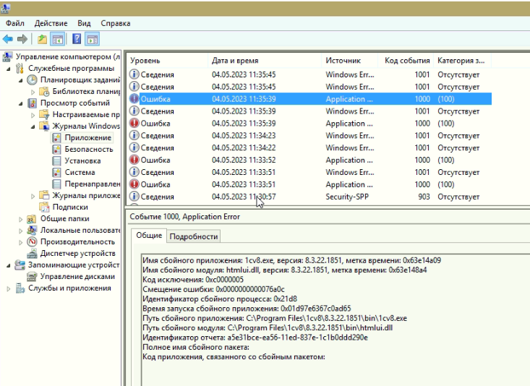Click the Подписки icon in tree
Image resolution: width=530 pixels, height=386 pixels.
[x=44, y=207]
